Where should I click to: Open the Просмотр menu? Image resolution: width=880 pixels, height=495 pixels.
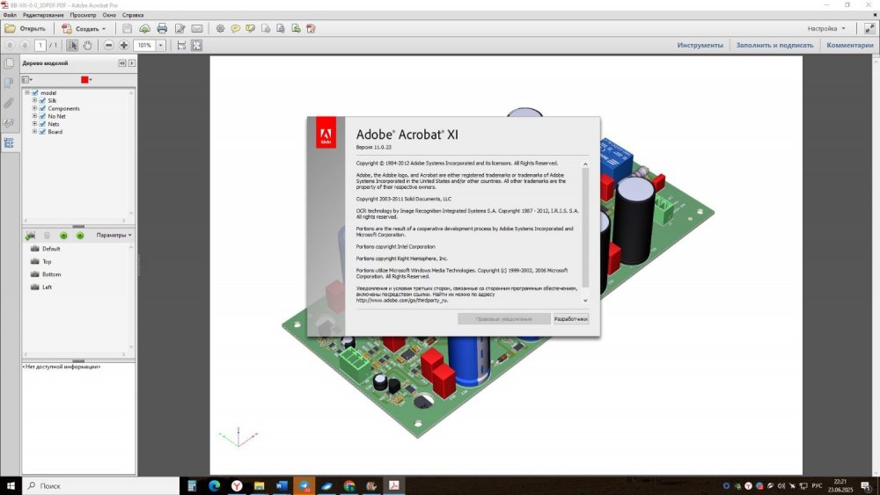point(83,15)
